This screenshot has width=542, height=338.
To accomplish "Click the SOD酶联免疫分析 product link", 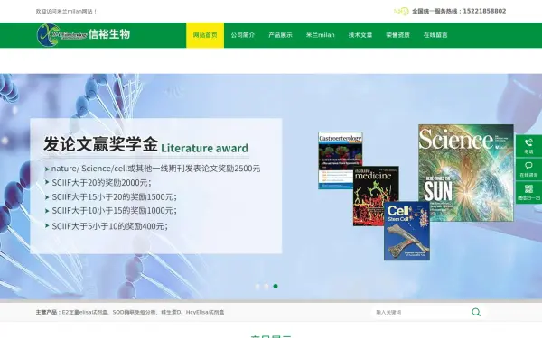I will (134, 312).
